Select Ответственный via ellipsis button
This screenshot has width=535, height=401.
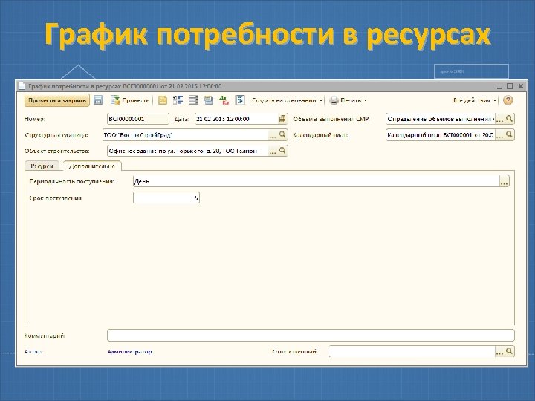point(499,352)
